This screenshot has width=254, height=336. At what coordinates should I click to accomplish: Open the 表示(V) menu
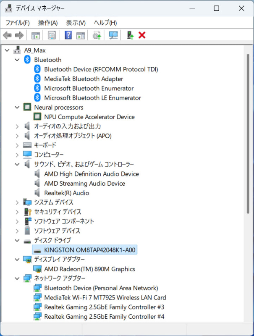pos(76,23)
